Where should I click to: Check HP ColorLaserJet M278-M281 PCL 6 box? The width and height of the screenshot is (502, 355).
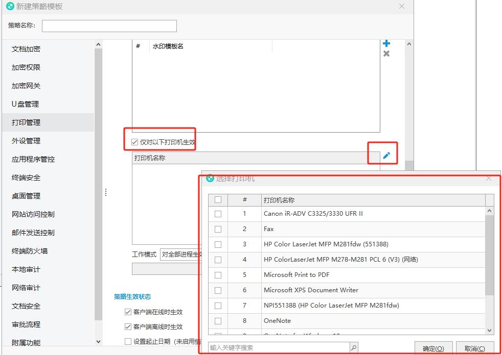218,260
